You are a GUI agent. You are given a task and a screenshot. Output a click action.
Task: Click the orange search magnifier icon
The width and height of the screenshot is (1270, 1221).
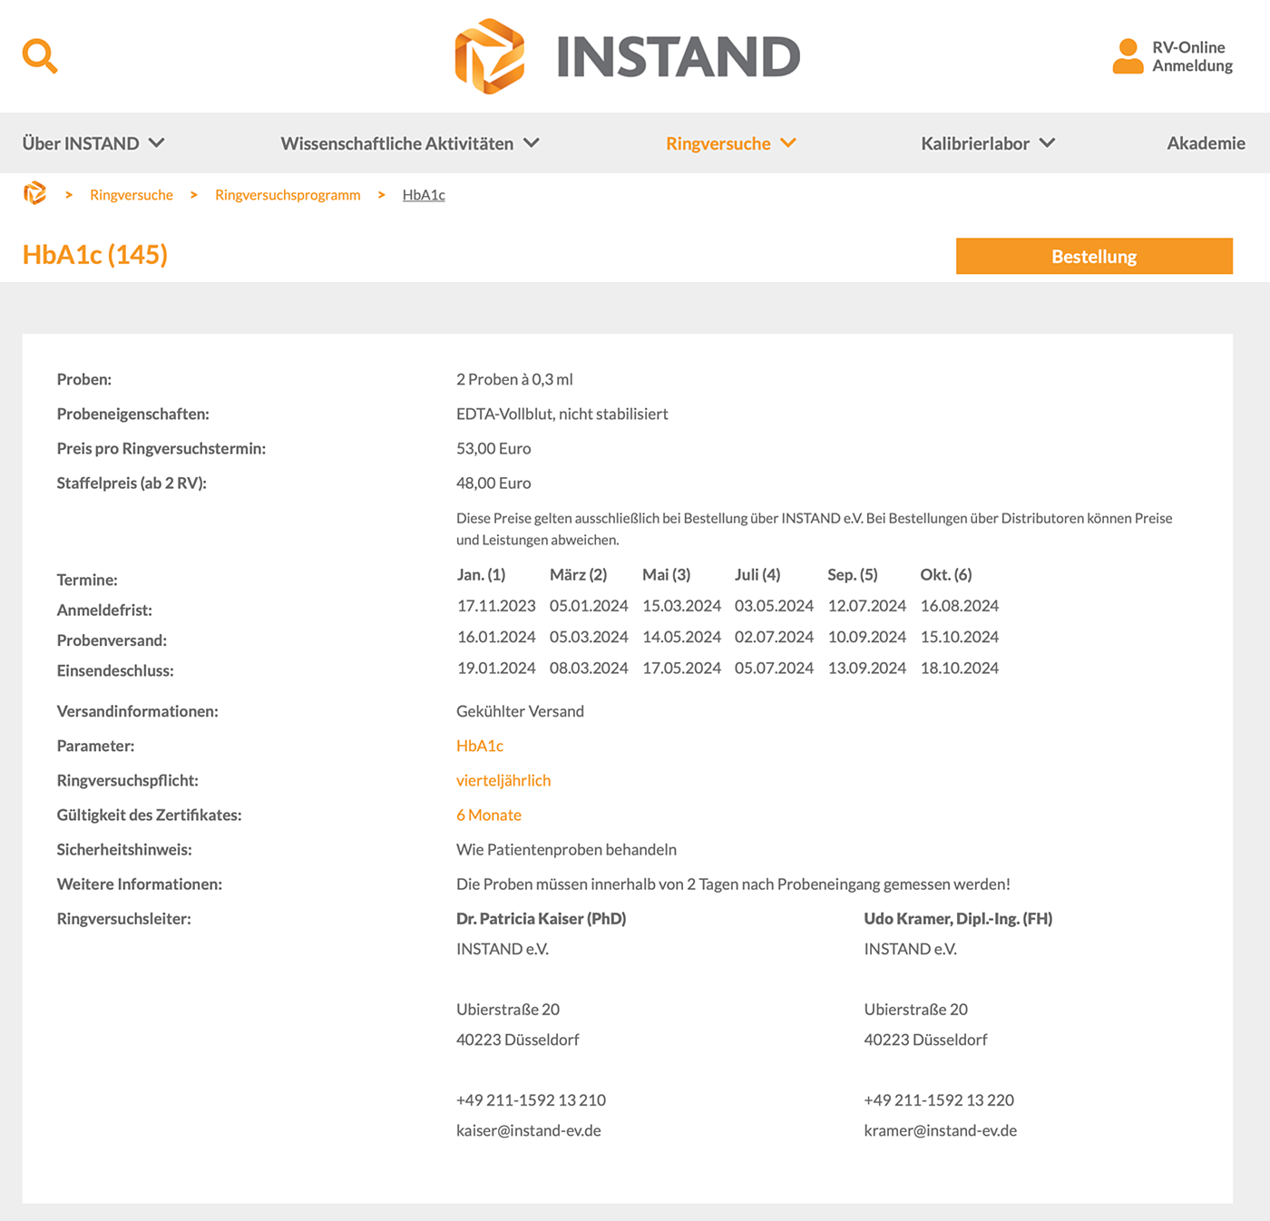pyautogui.click(x=40, y=56)
